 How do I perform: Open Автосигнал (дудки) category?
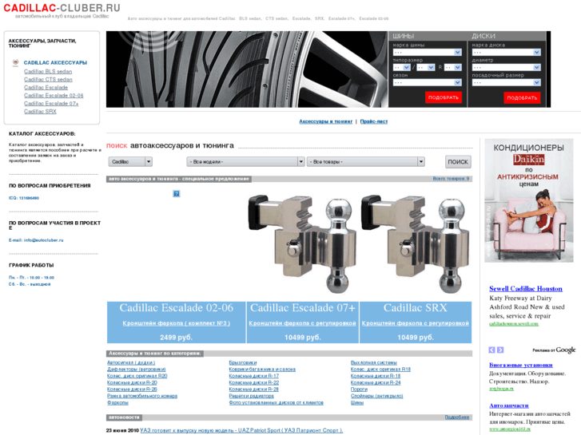pos(131,363)
